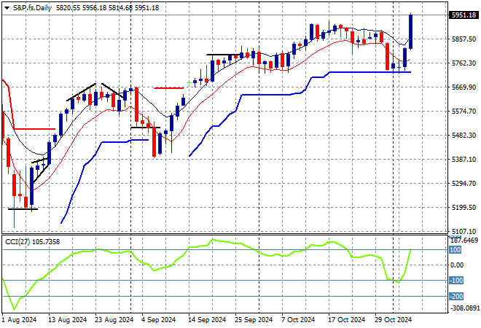
Task: Click the CCI(27) 105.7358 indicator label
Action: point(33,242)
